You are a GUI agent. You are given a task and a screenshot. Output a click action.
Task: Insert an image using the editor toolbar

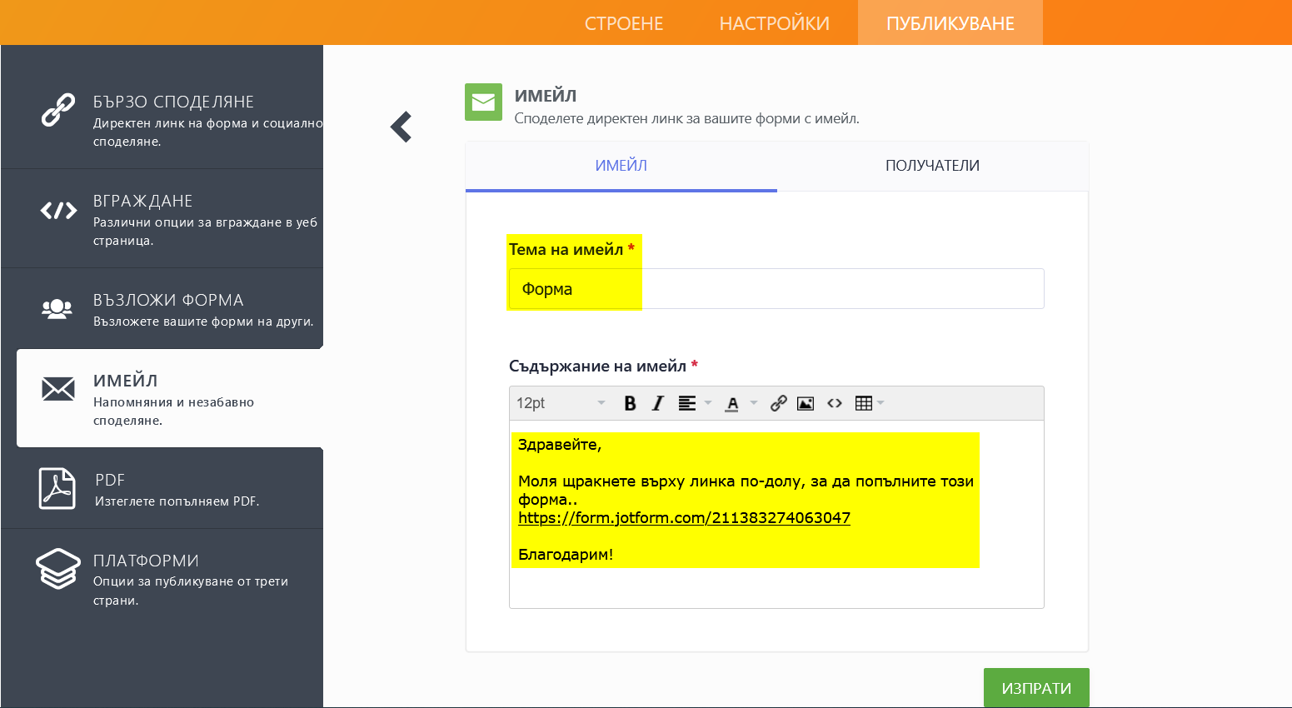pyautogui.click(x=805, y=403)
